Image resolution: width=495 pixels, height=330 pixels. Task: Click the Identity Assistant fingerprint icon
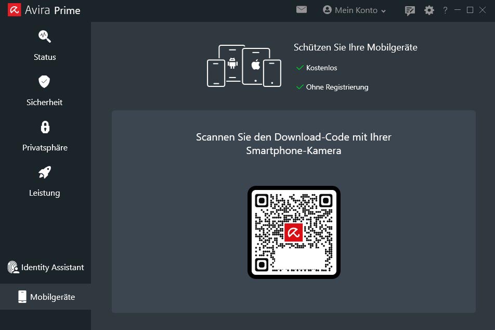tap(13, 267)
